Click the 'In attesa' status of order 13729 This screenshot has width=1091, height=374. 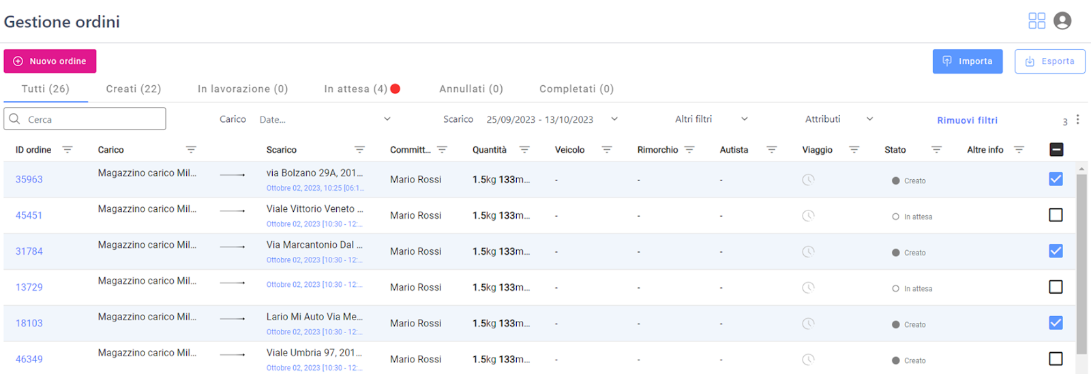912,289
